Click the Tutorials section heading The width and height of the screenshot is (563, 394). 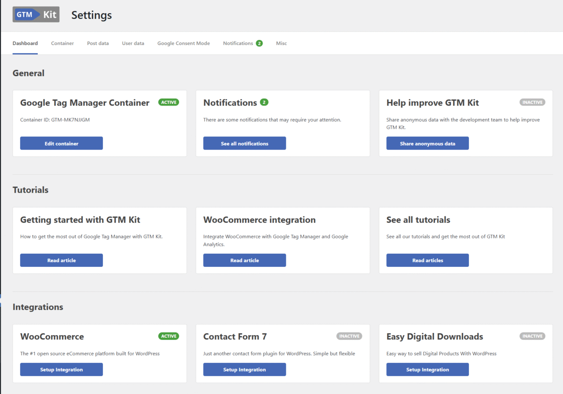pyautogui.click(x=31, y=190)
